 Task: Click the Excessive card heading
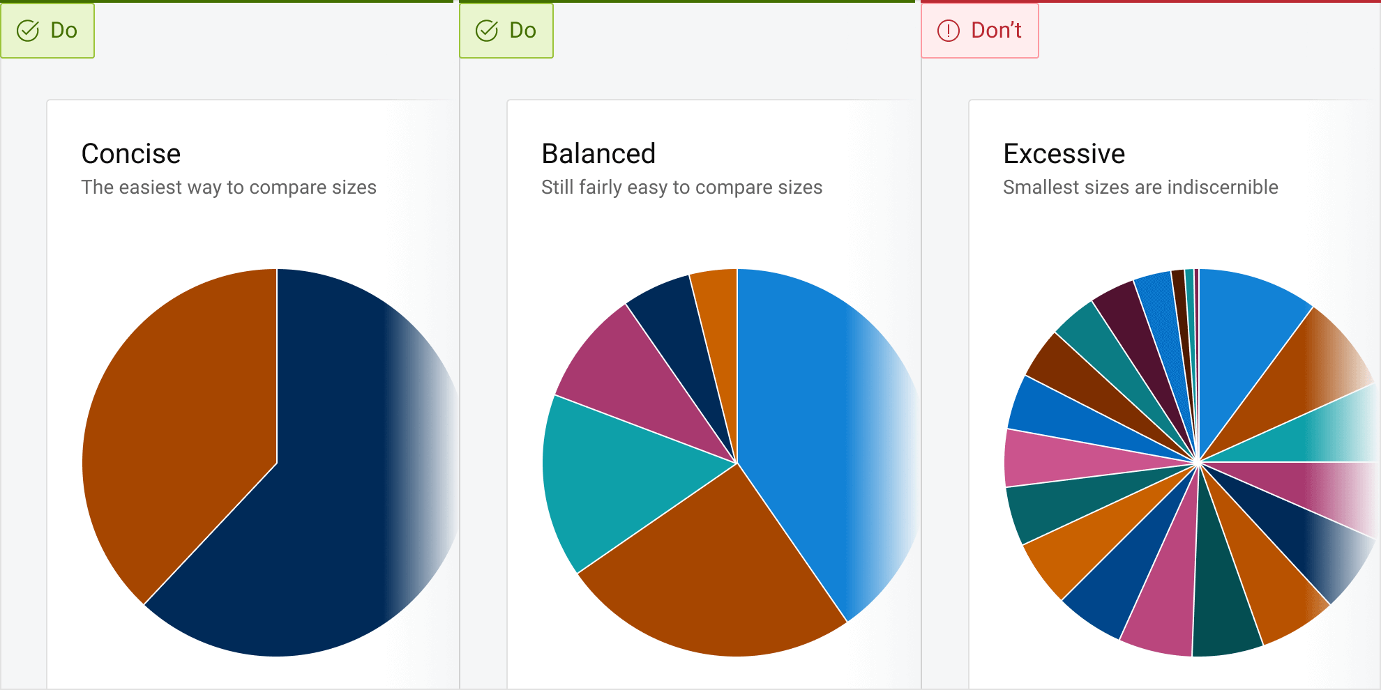pyautogui.click(x=1064, y=154)
